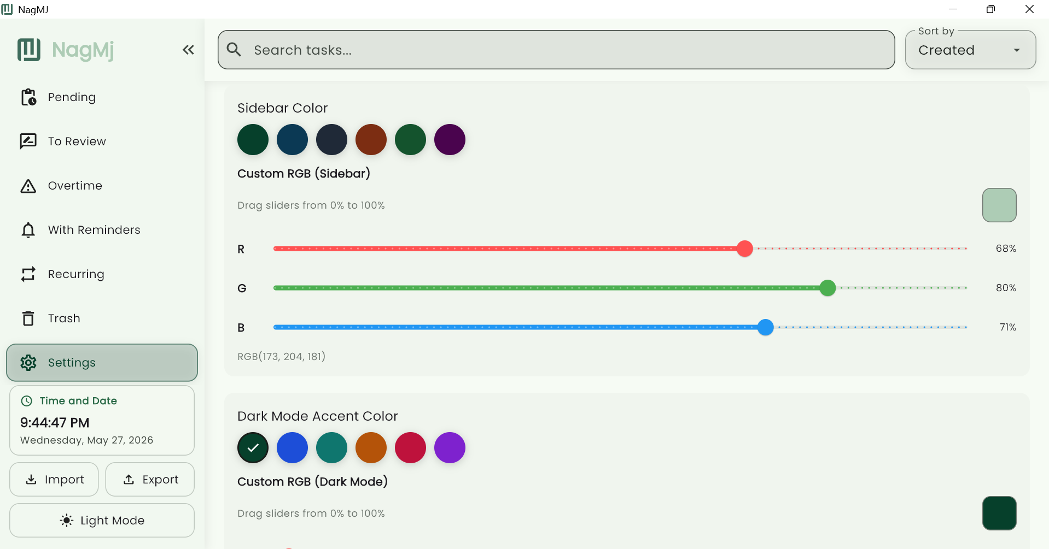Click the Trash bin icon
Image resolution: width=1049 pixels, height=549 pixels.
pos(28,318)
